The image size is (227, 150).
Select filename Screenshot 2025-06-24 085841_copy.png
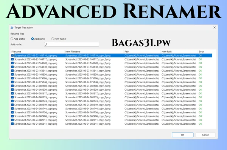(36, 124)
